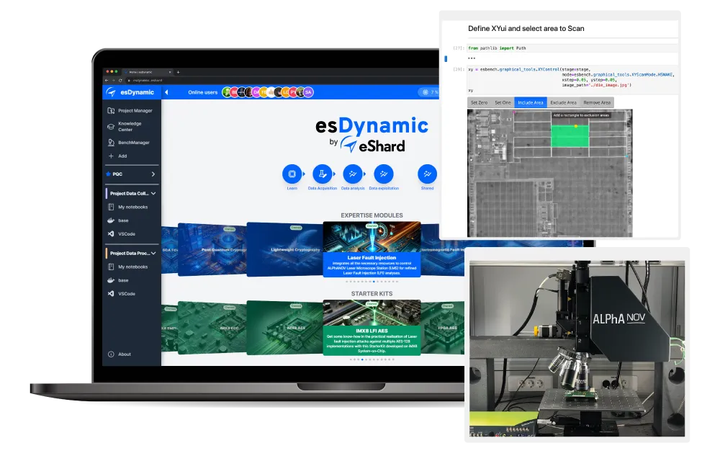Activate the Set Zero option
The image size is (720, 456).
tap(479, 102)
